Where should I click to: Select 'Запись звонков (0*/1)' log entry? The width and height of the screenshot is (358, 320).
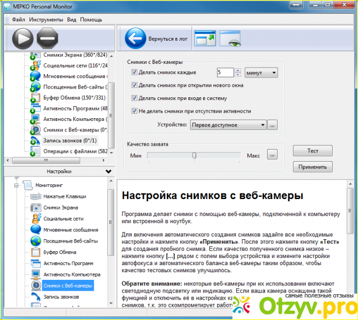coord(70,140)
